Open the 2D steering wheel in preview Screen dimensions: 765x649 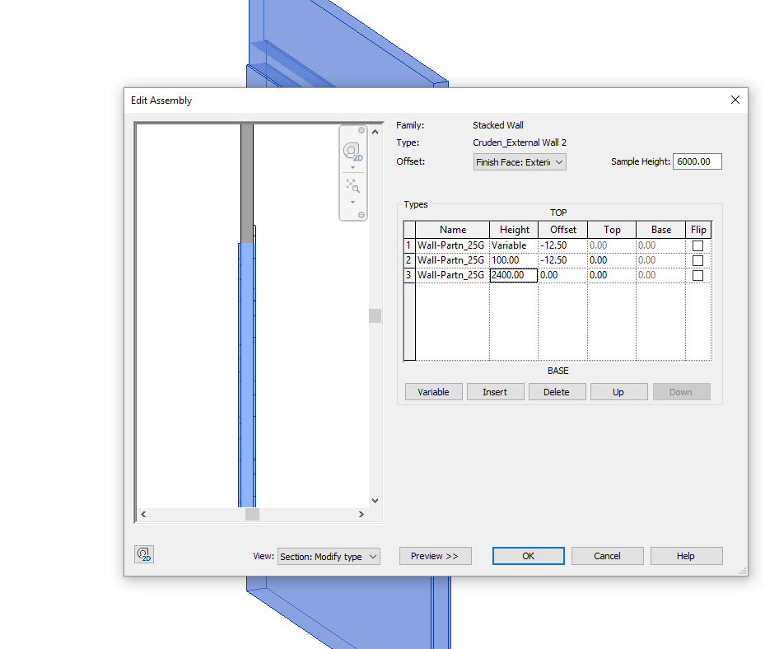(x=351, y=152)
